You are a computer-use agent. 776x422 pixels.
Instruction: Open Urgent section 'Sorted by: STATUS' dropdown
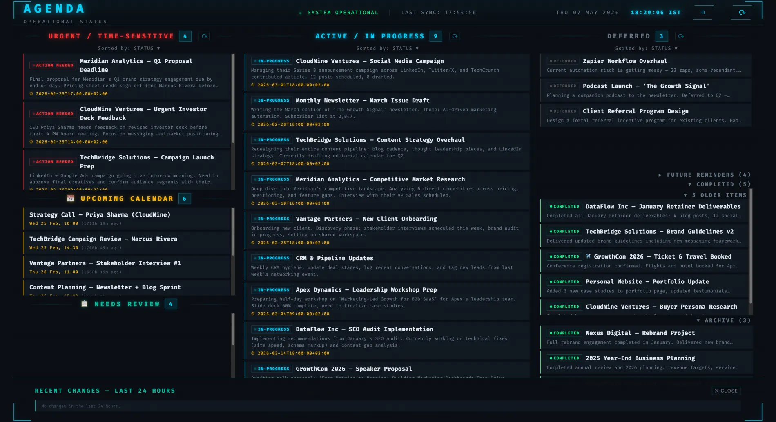(129, 48)
